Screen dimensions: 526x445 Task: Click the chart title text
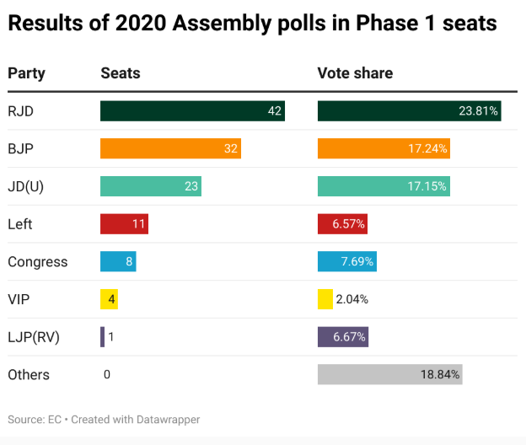(252, 24)
